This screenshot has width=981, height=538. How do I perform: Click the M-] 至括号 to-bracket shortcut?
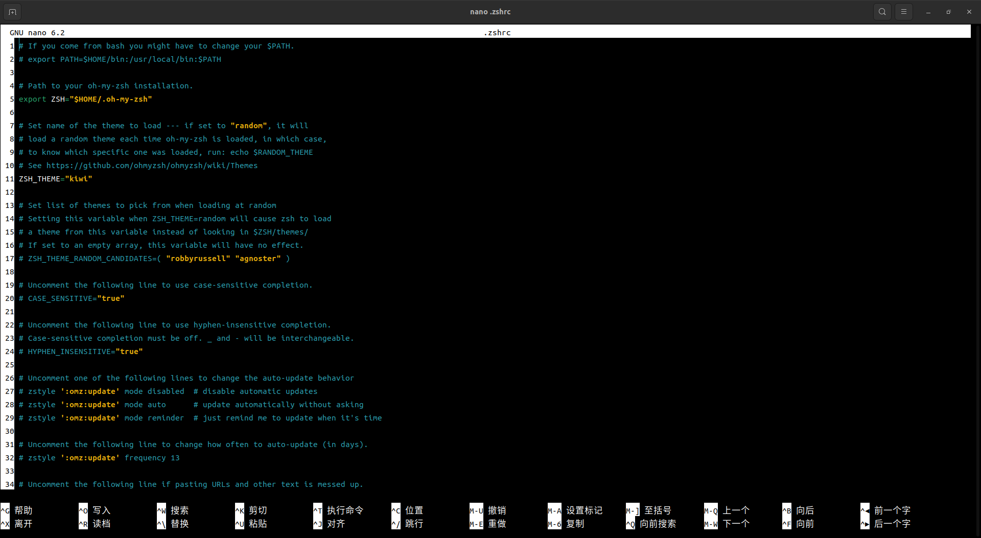coord(649,510)
